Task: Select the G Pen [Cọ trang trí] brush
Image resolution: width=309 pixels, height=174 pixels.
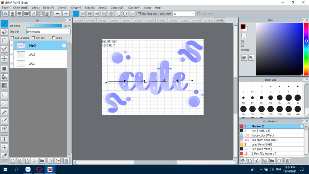Action: (x=272, y=153)
